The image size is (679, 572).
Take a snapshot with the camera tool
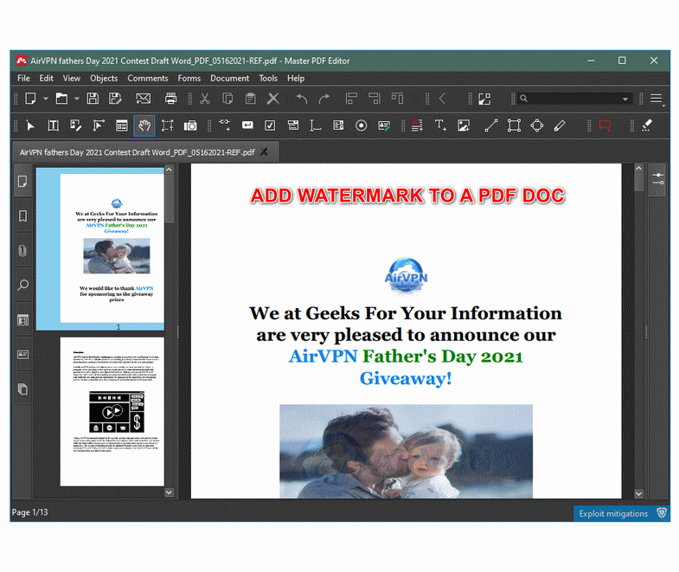click(x=190, y=125)
